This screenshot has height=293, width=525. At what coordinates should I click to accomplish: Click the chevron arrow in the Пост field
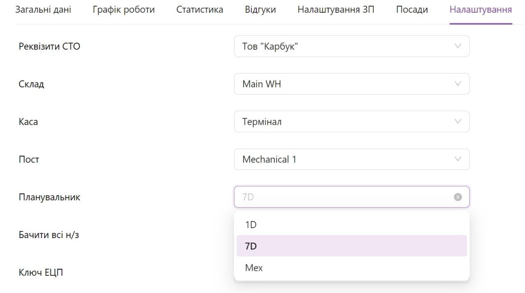click(458, 159)
